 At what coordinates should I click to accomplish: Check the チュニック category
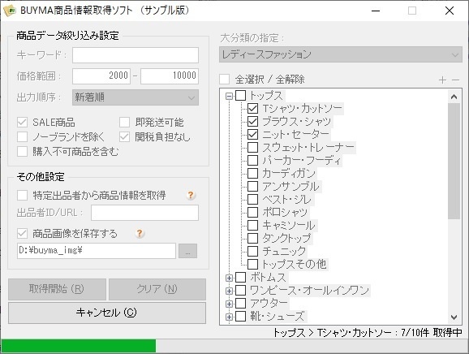pyautogui.click(x=252, y=251)
